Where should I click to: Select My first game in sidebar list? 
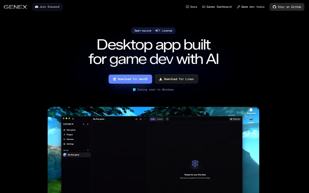pos(76,155)
